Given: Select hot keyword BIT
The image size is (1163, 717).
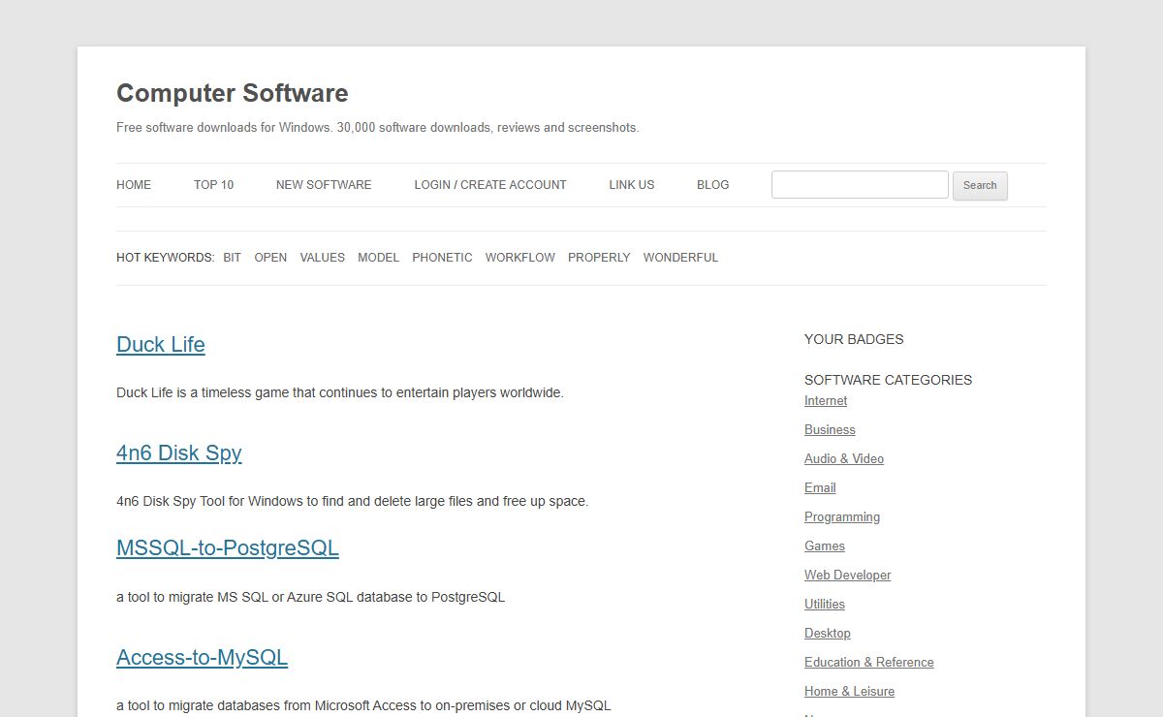Looking at the screenshot, I should pos(232,258).
